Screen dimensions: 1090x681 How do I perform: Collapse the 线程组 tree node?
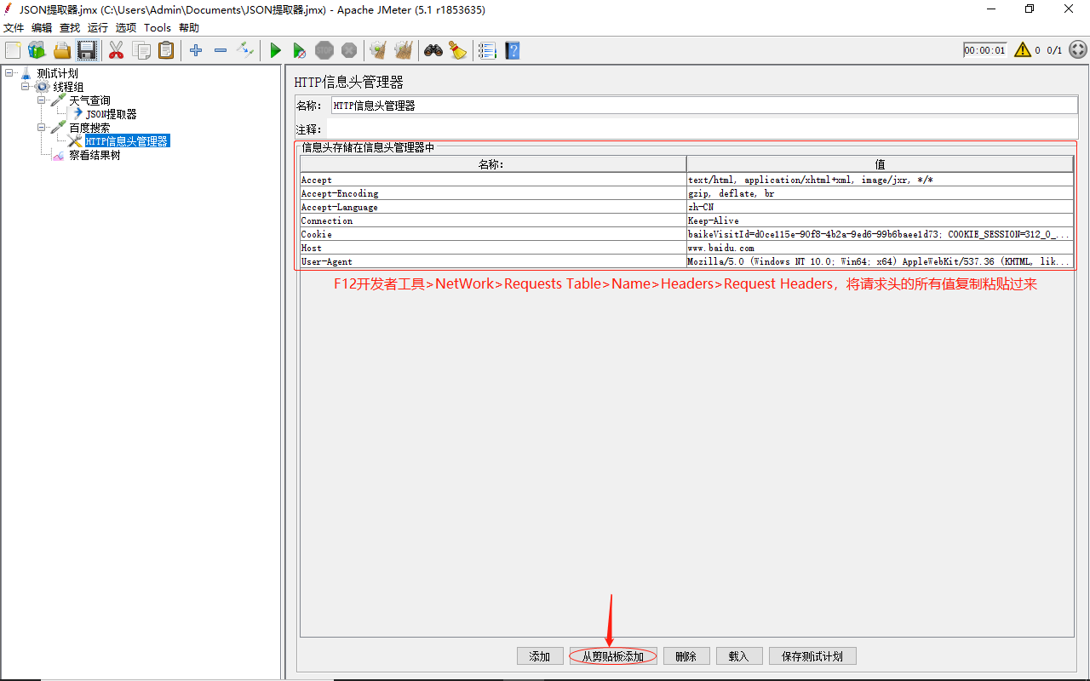pos(26,87)
